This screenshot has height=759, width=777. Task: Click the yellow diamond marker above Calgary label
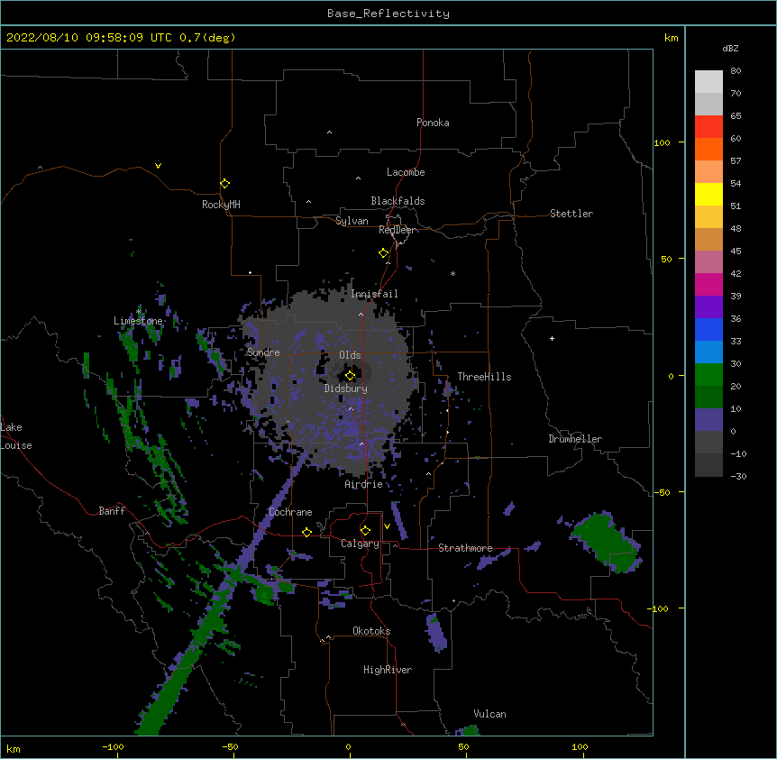click(365, 531)
